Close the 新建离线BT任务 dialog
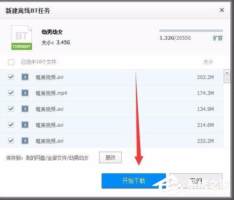 (222, 10)
